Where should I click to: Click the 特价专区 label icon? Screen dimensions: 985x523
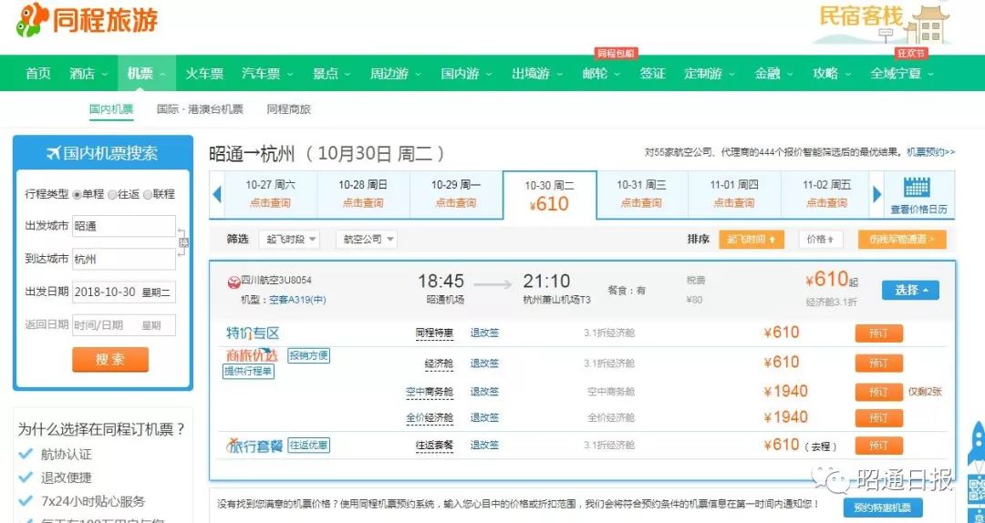coord(252,333)
